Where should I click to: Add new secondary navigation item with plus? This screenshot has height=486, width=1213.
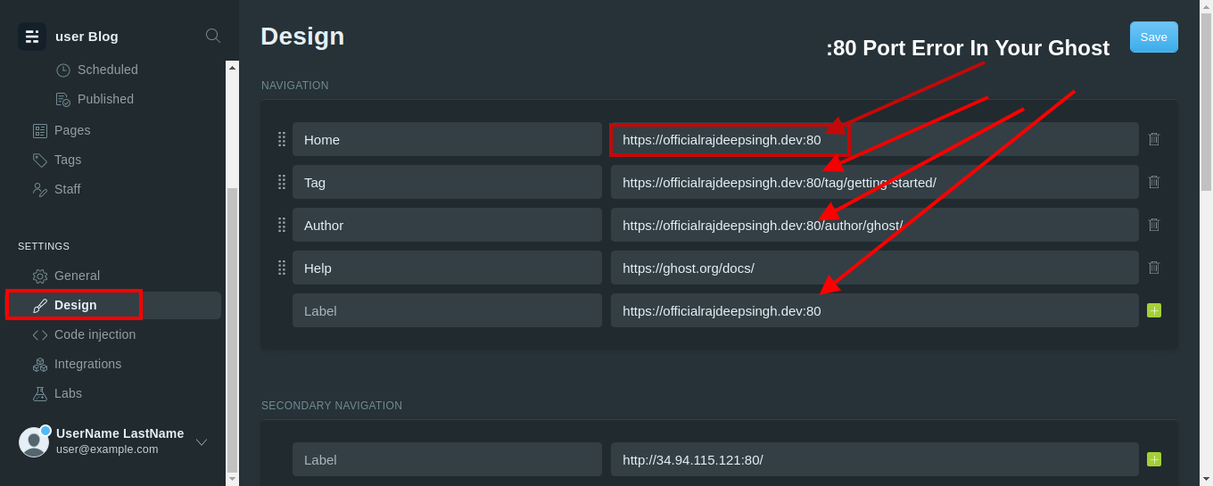(x=1154, y=459)
